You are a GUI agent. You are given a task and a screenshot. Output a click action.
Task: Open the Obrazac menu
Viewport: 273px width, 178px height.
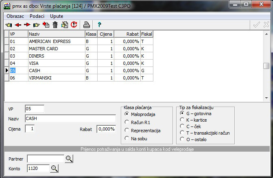(x=15, y=16)
